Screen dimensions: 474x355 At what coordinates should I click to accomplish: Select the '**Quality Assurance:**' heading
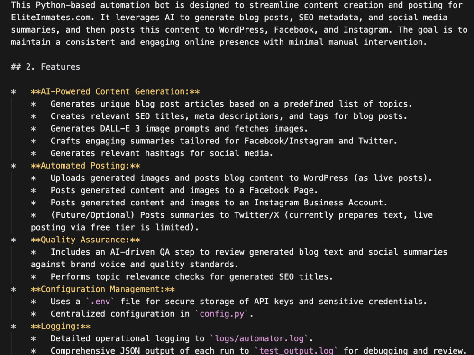tap(85, 240)
